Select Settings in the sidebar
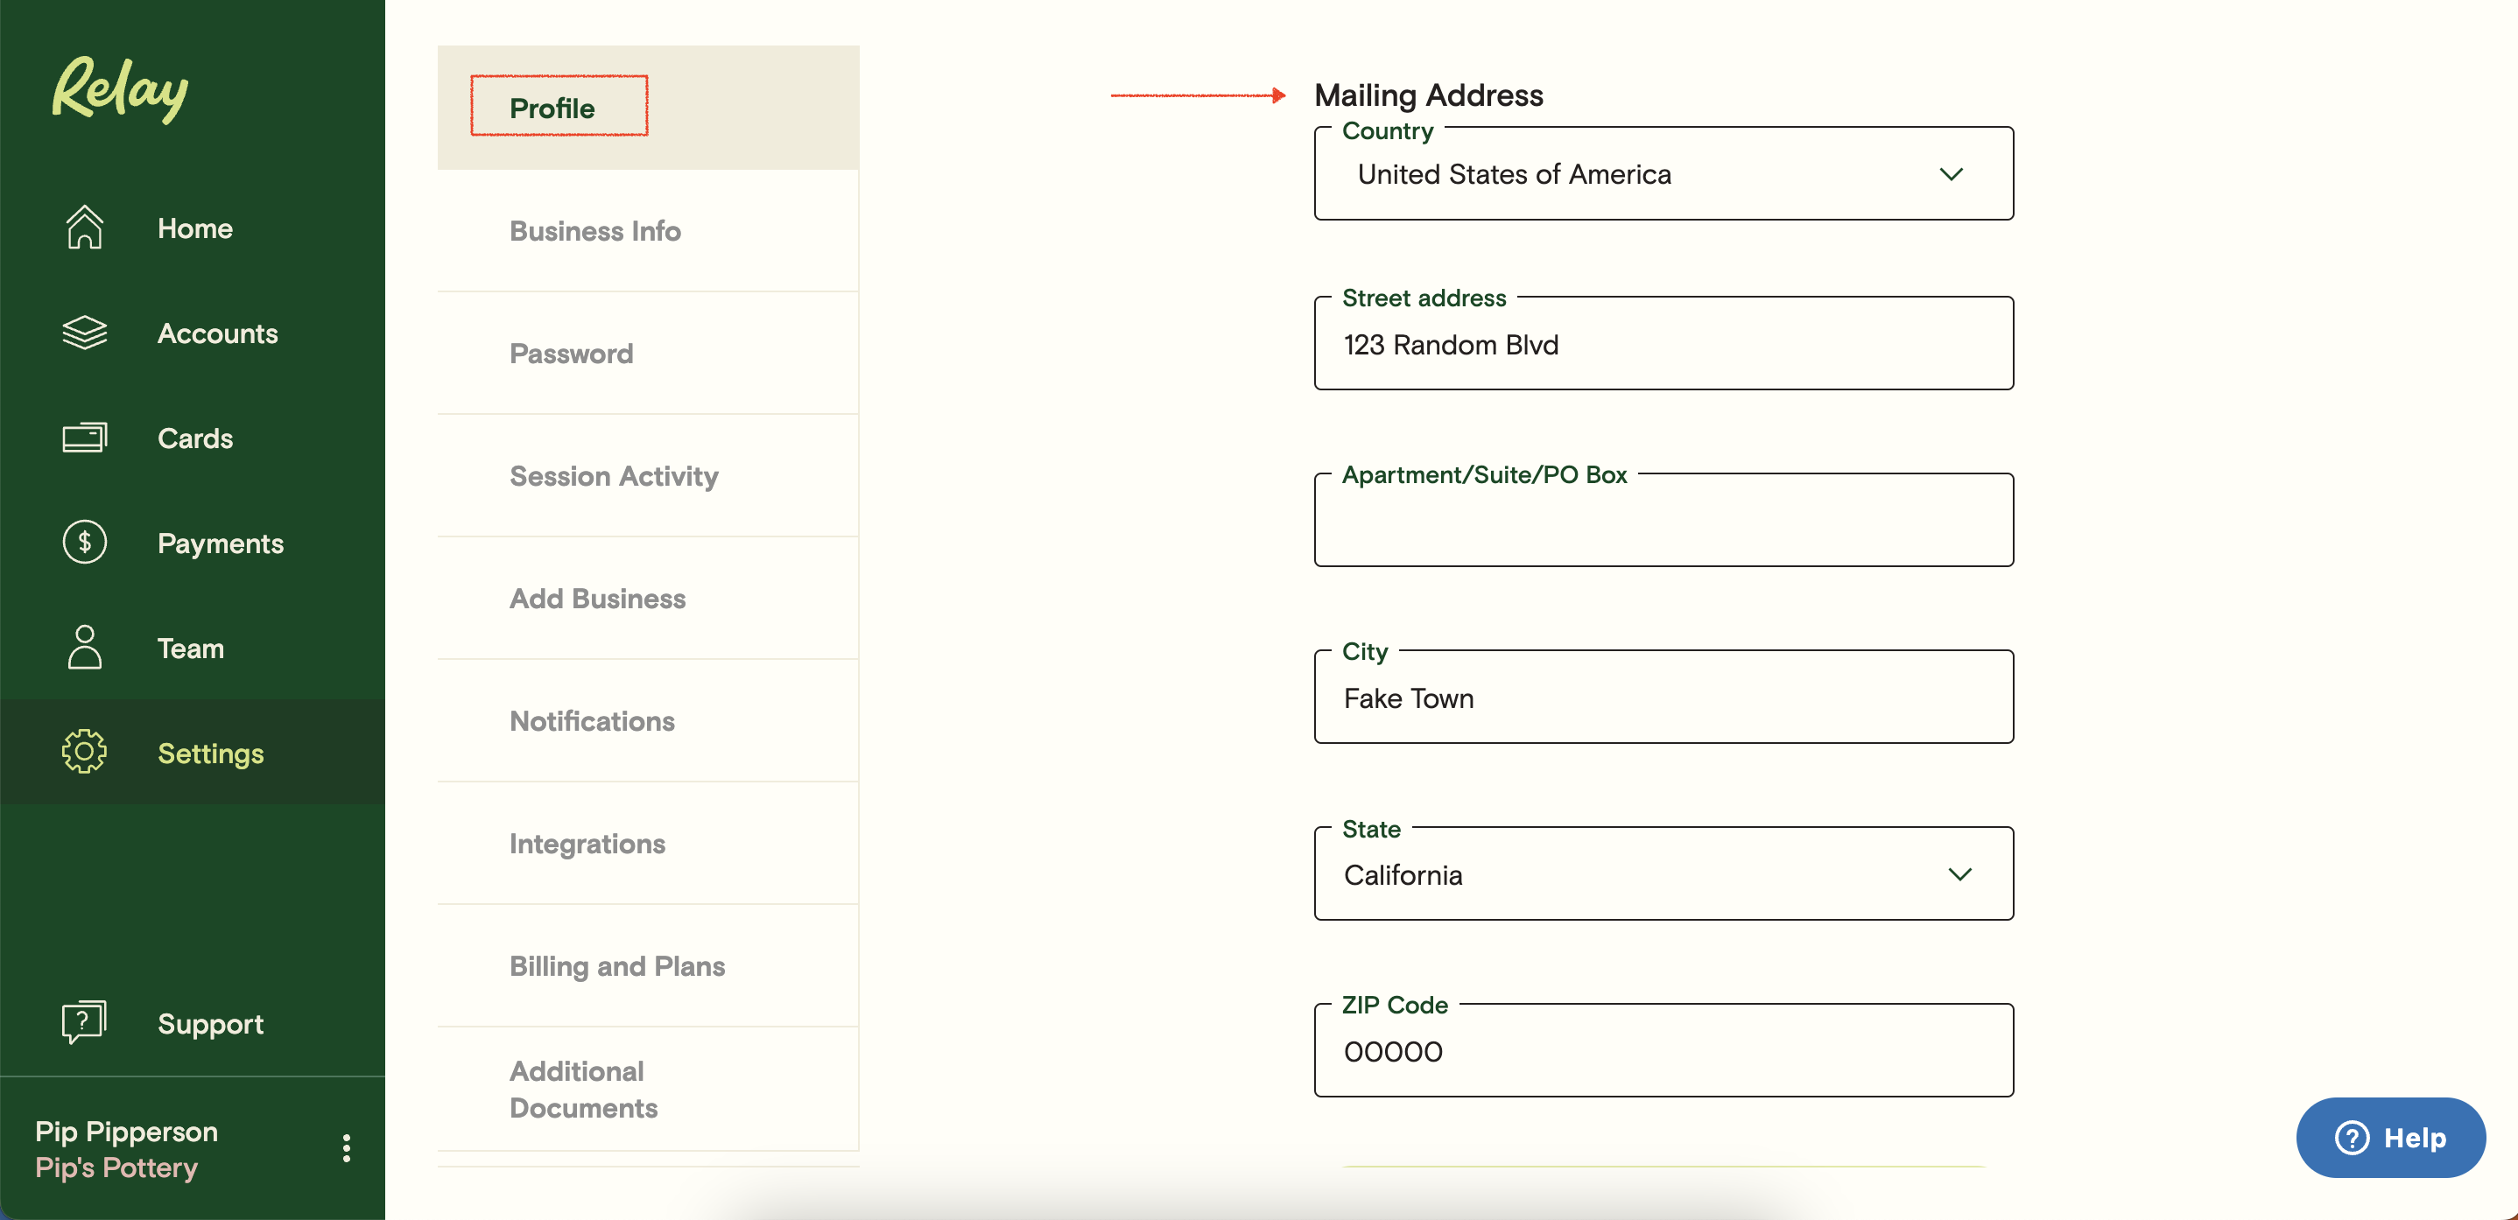Image resolution: width=2518 pixels, height=1220 pixels. tap(193, 752)
